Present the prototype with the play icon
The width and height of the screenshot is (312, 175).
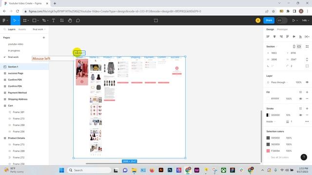click(x=293, y=20)
